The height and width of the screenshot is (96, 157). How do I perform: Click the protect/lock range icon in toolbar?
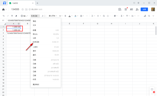[x=145, y=16]
